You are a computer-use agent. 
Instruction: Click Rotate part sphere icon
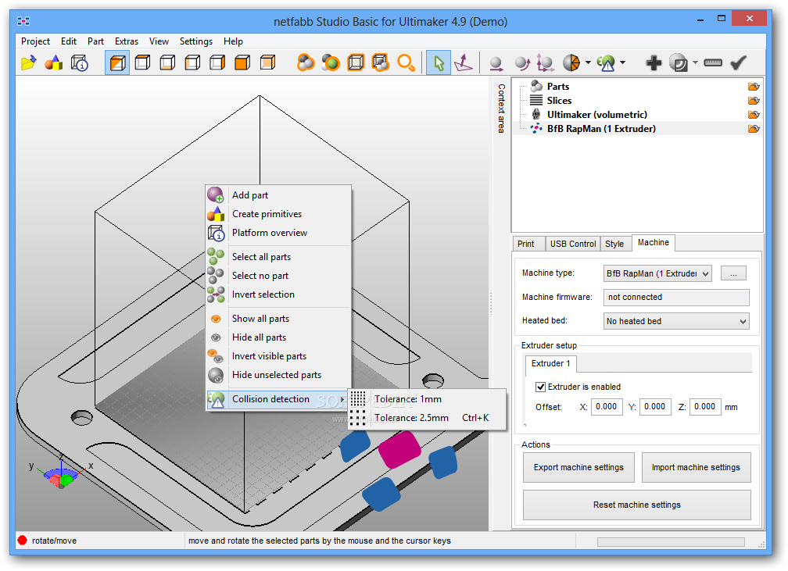coord(522,63)
